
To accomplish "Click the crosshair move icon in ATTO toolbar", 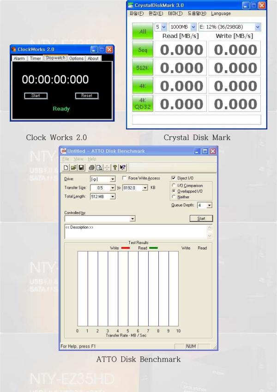I will (x=107, y=167).
